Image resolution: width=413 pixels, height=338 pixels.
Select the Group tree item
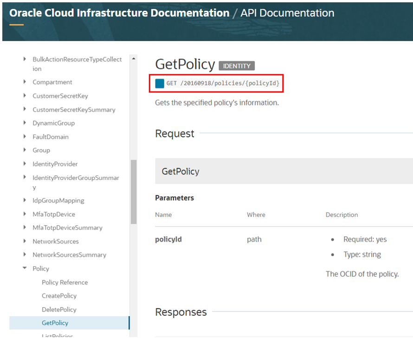pos(41,150)
